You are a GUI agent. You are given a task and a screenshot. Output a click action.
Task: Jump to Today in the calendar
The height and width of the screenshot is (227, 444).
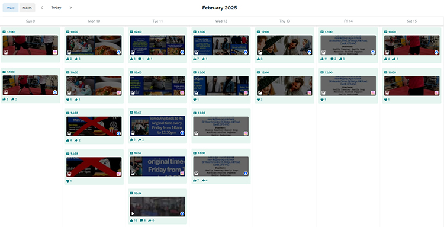[x=56, y=8]
